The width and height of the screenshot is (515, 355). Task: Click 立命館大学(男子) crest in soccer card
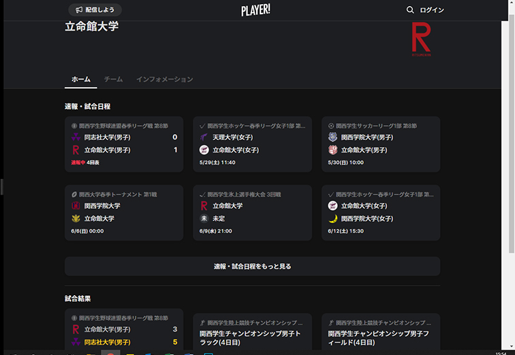pos(332,150)
